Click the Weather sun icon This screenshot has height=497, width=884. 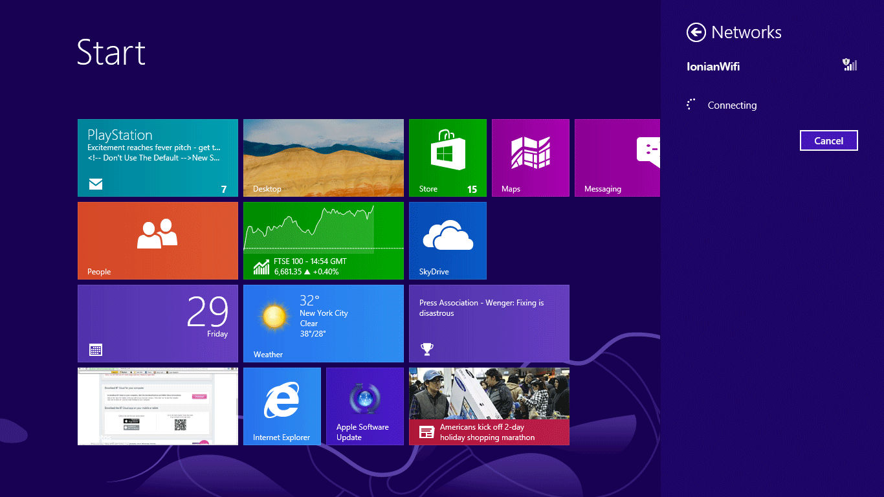point(274,317)
